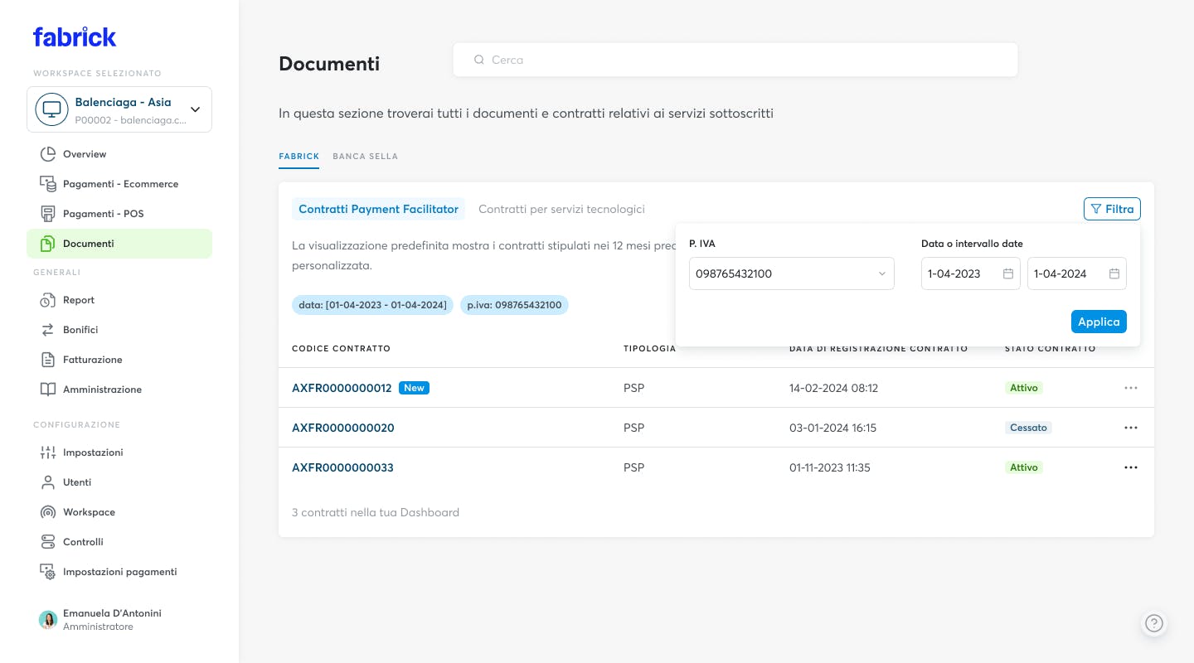Click PSP type of contract AXFR0000000020
1194x663 pixels.
click(633, 428)
